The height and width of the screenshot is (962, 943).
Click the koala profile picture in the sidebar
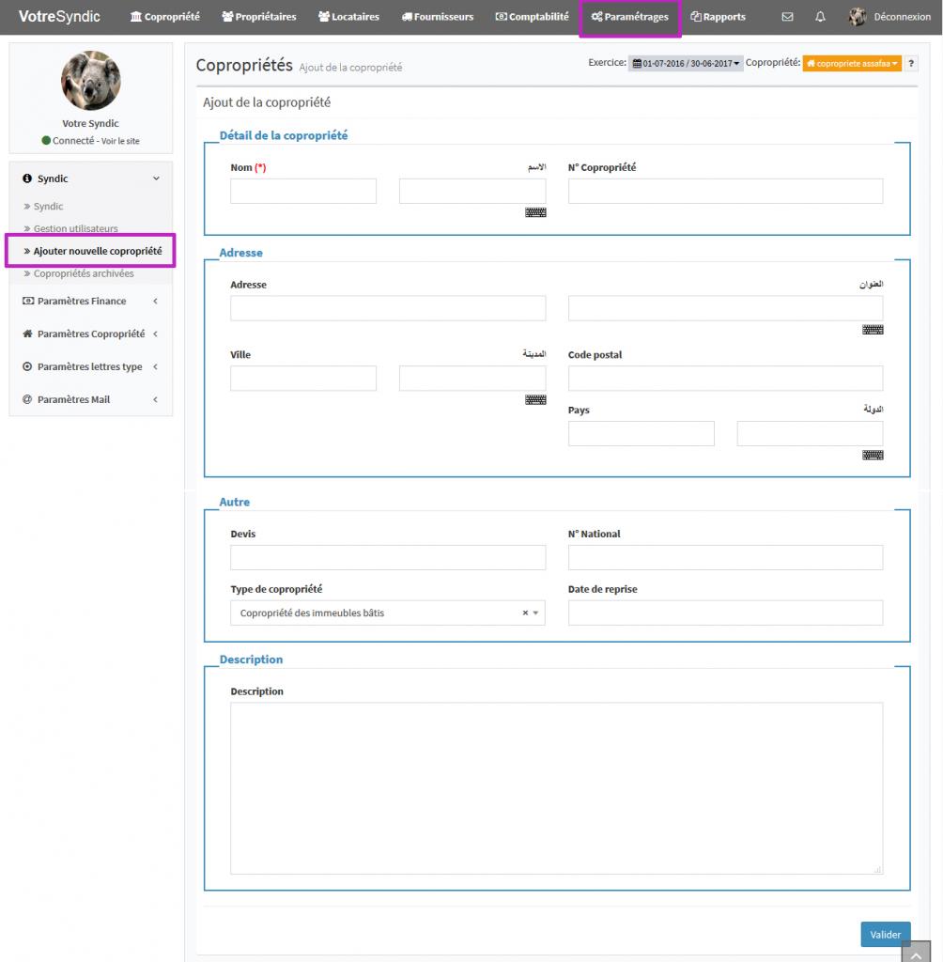coord(91,81)
